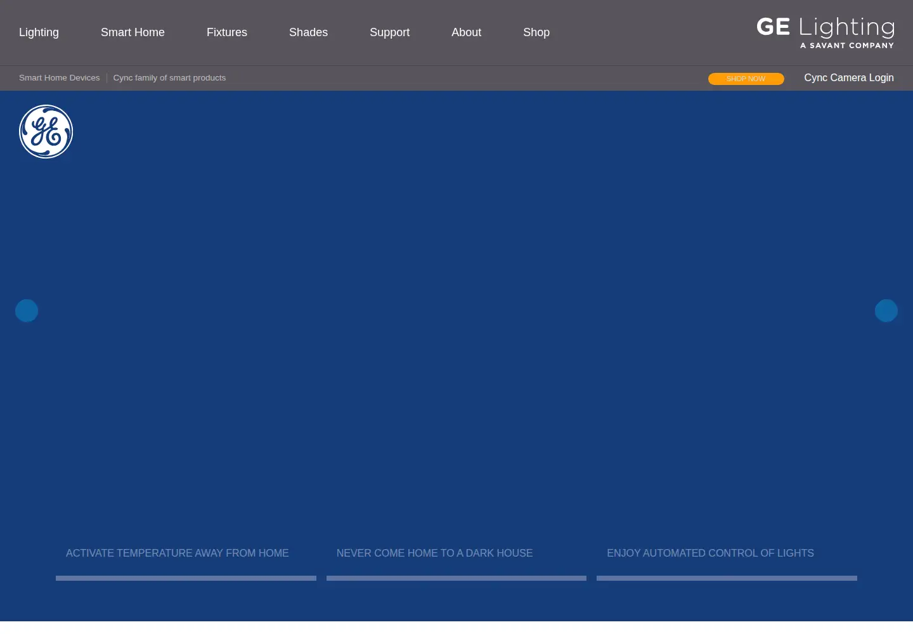
Task: Open the Lighting menu
Action: pyautogui.click(x=39, y=32)
